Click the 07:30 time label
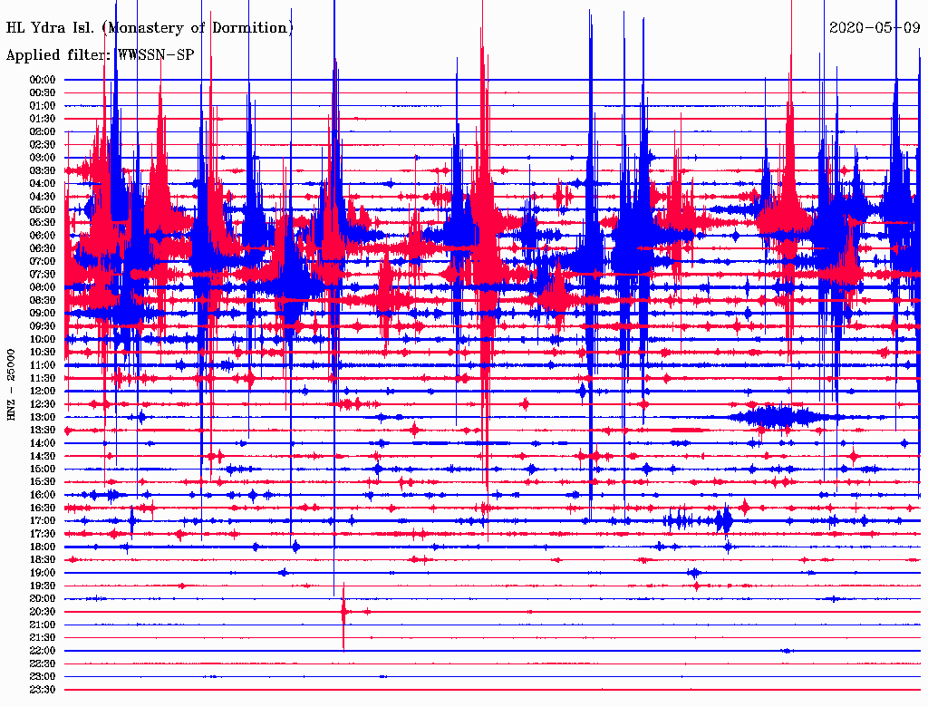This screenshot has height=707, width=928. pos(43,275)
